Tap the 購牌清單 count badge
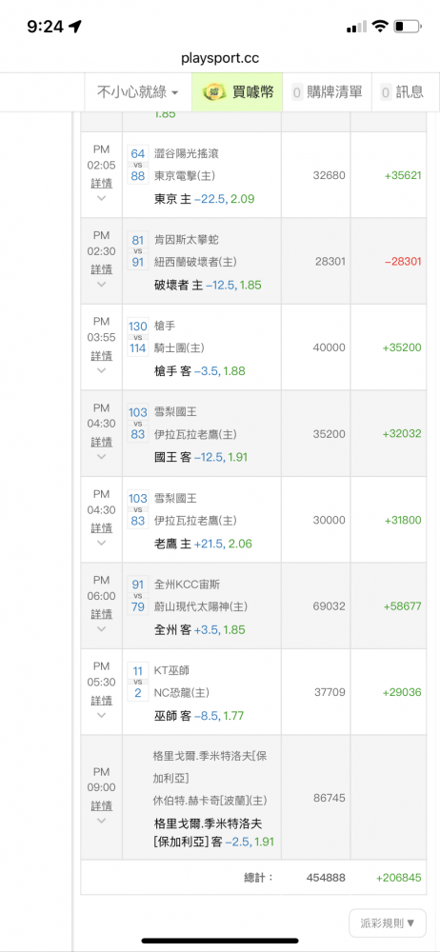The image size is (440, 952). click(297, 92)
